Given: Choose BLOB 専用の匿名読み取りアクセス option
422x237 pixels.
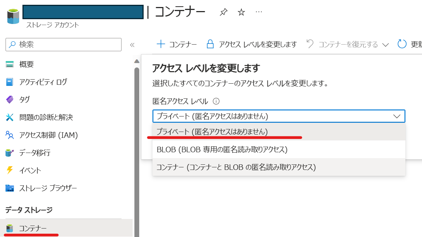Looking at the screenshot, I should 279,150.
